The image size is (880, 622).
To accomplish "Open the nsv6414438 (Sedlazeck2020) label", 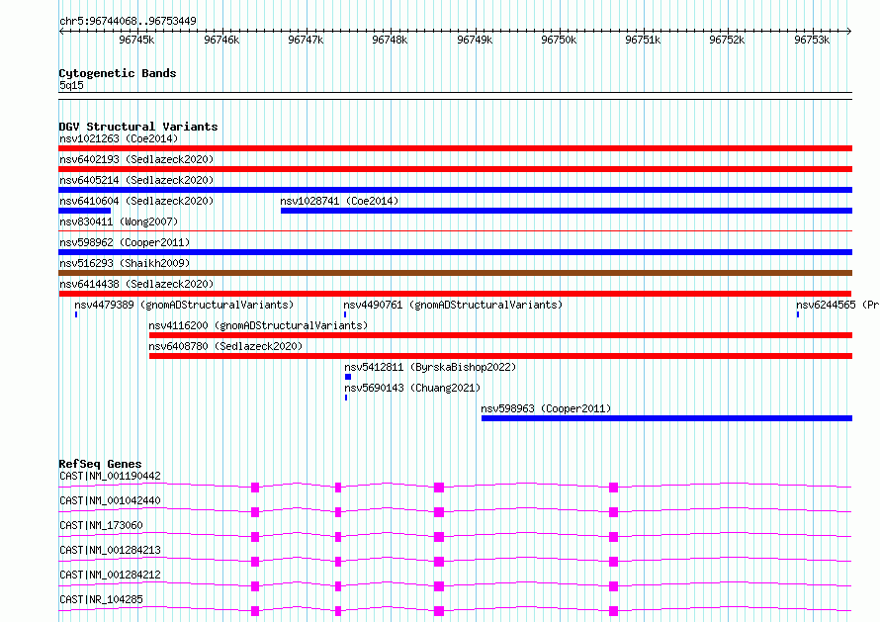I will (136, 284).
